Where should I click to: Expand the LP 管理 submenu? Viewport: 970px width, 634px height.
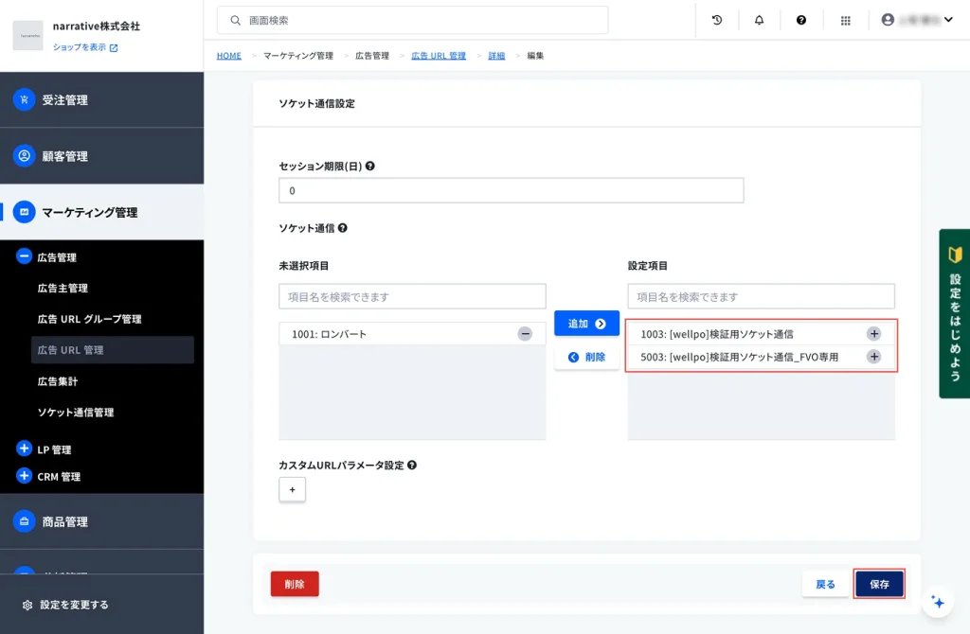click(x=25, y=449)
